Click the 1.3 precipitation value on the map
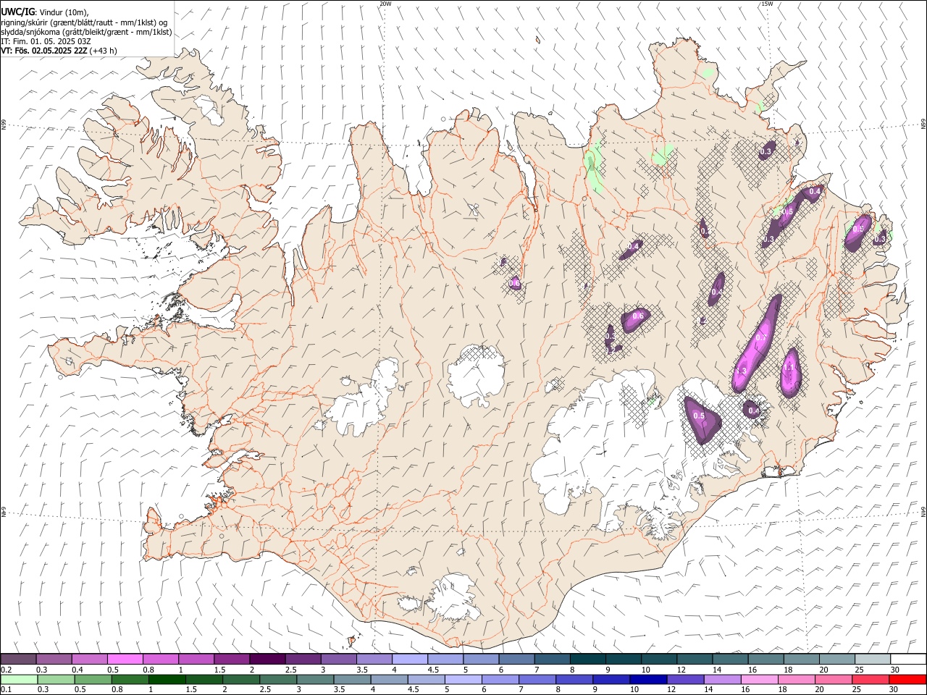The image size is (927, 695). pyautogui.click(x=741, y=371)
